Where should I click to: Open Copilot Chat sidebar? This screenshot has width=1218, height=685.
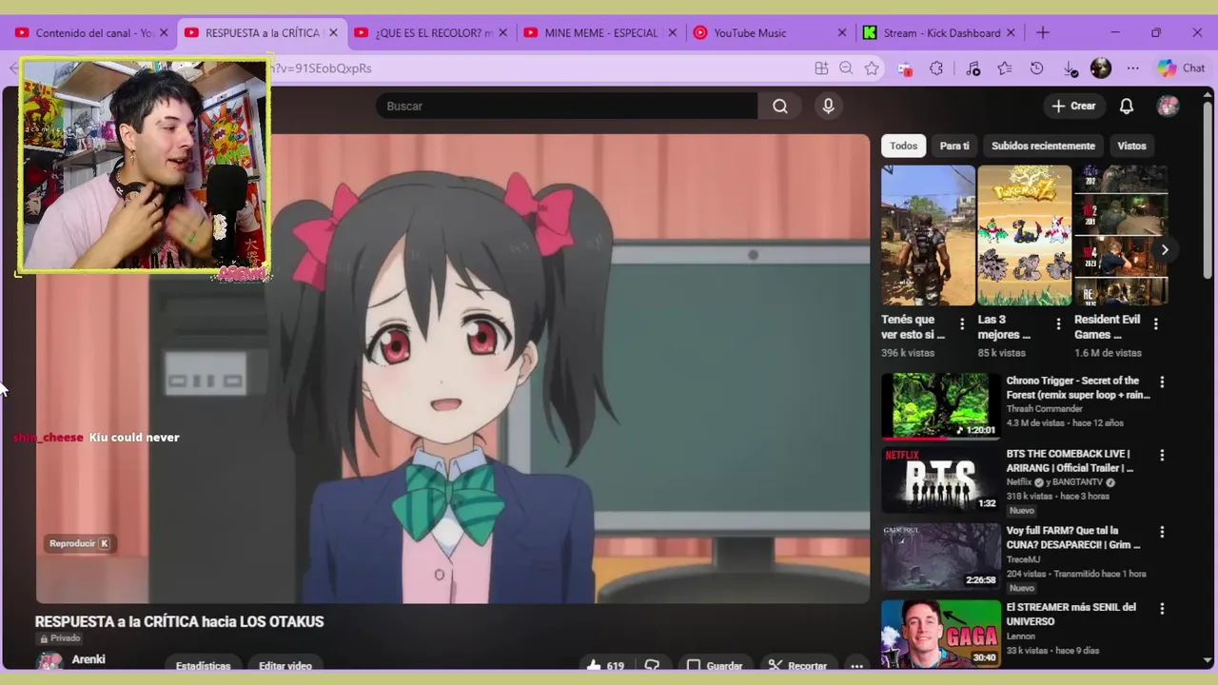tap(1181, 68)
